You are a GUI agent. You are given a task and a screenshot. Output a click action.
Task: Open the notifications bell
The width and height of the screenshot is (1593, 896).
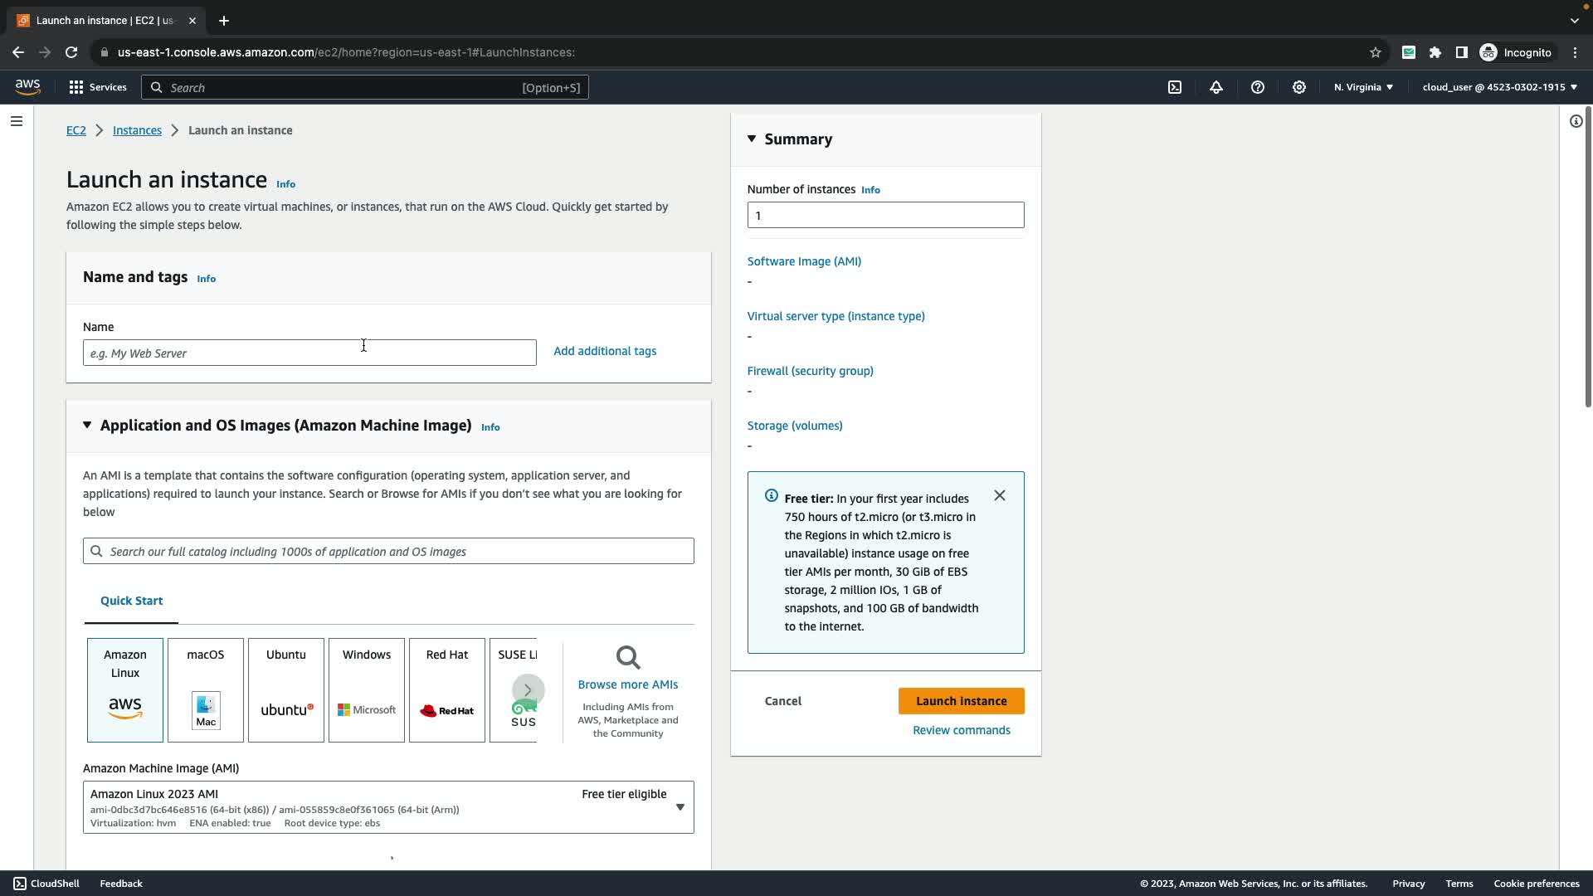coord(1216,87)
